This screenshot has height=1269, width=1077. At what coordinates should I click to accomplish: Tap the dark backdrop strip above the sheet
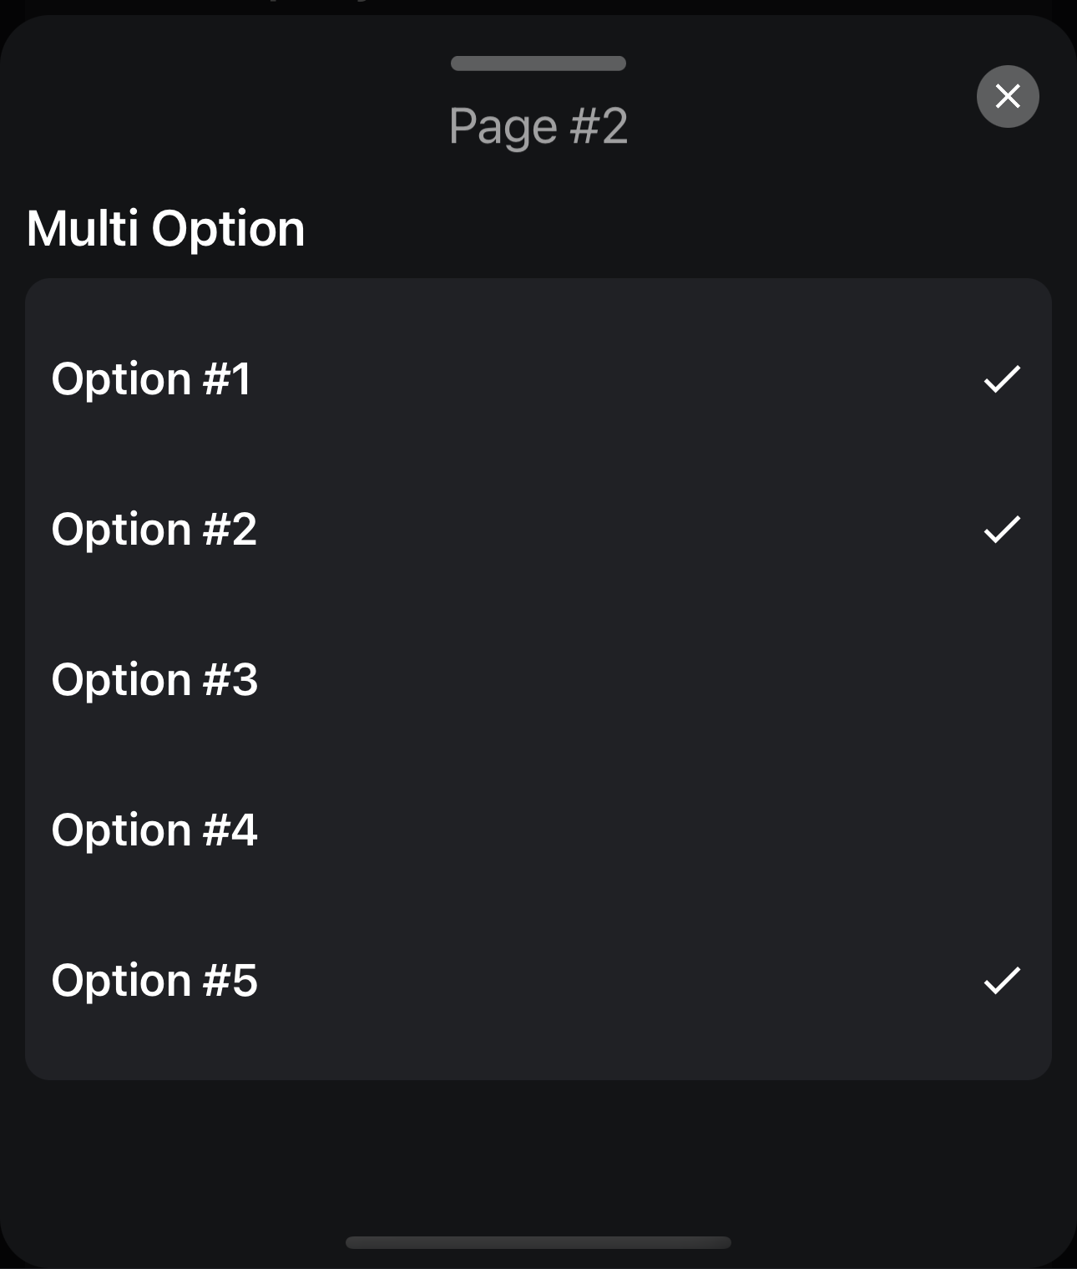pyautogui.click(x=538, y=7)
